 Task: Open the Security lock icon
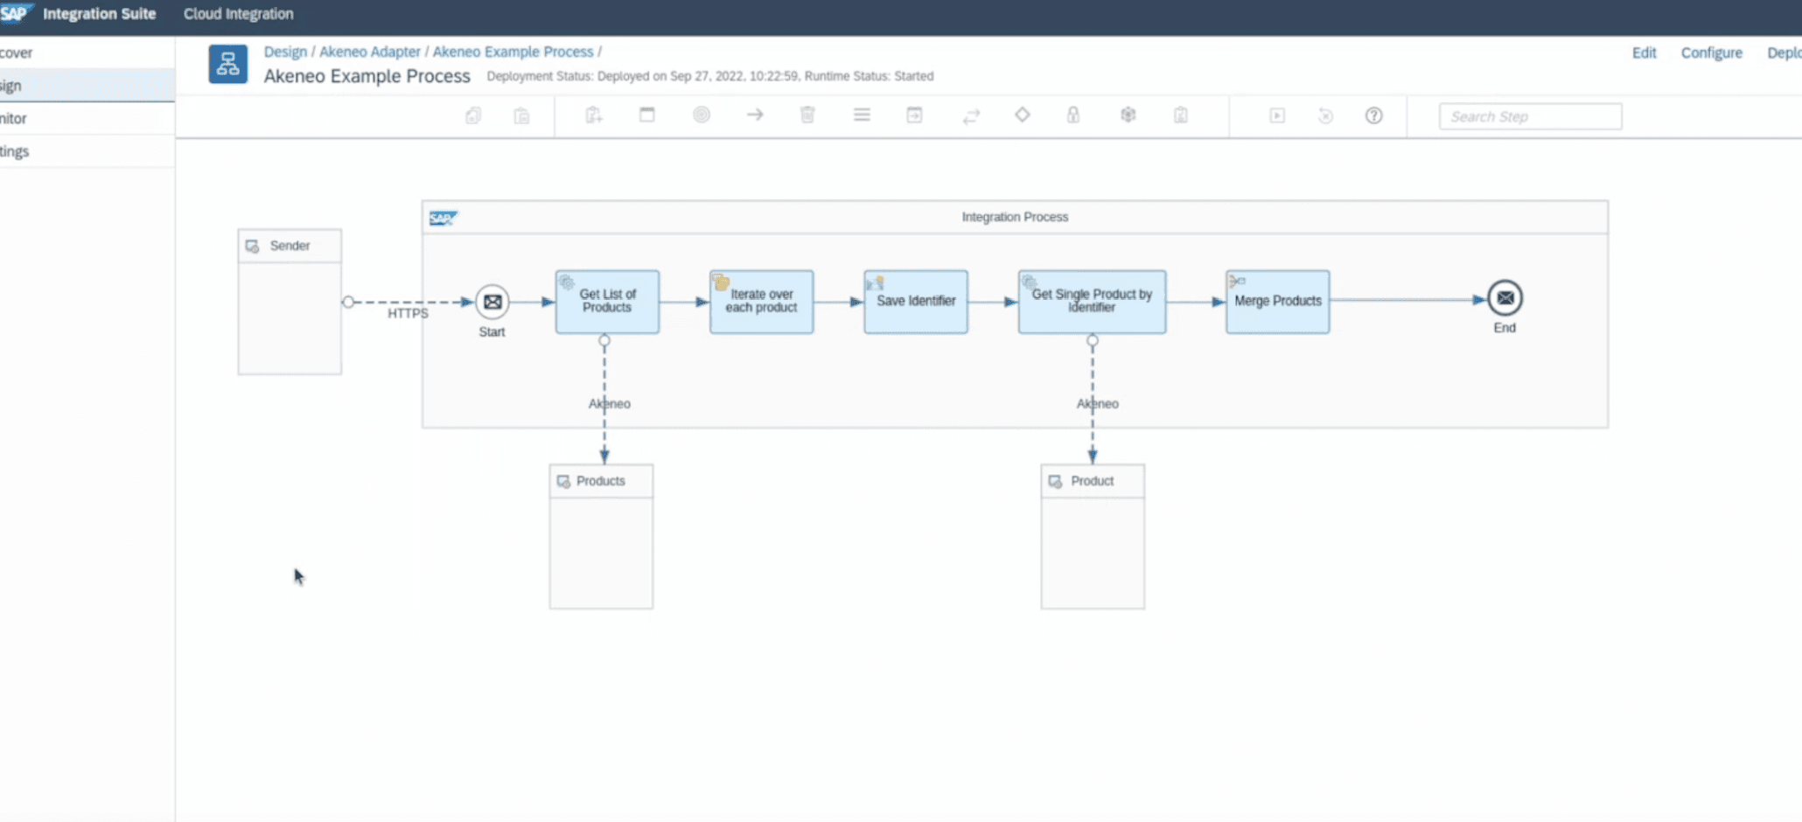(1073, 115)
